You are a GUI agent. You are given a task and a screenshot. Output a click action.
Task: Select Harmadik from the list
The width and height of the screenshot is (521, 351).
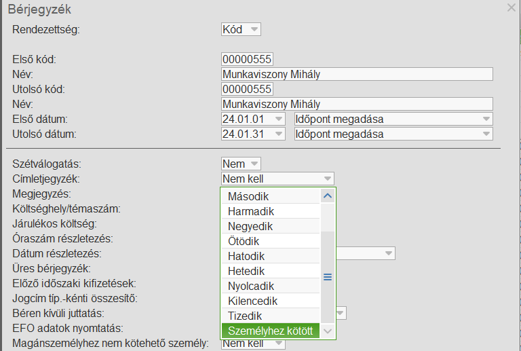pos(270,211)
